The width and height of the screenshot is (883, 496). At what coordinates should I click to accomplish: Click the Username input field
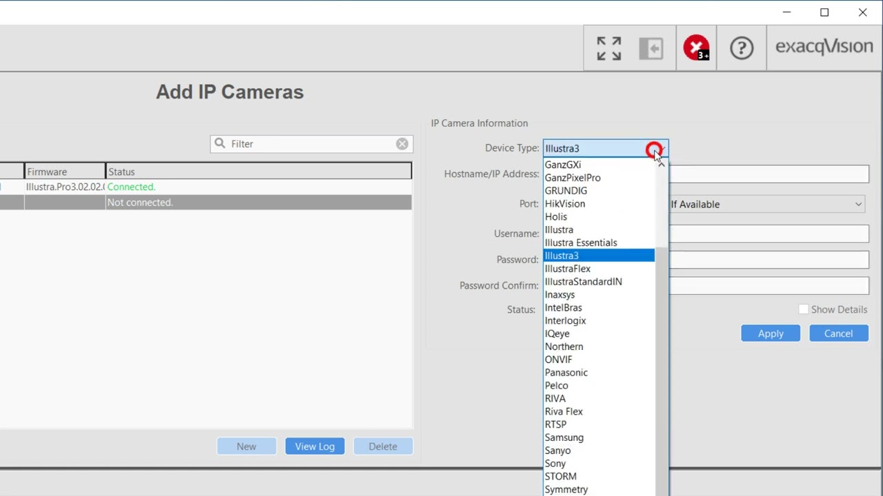click(768, 234)
